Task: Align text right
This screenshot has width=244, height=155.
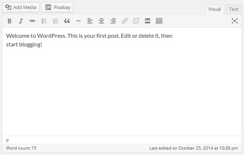Action: tap(113, 21)
